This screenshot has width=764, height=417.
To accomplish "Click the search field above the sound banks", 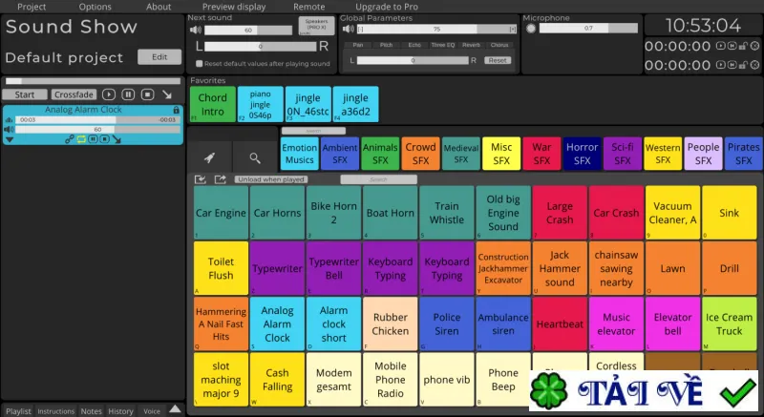I will pos(313,131).
